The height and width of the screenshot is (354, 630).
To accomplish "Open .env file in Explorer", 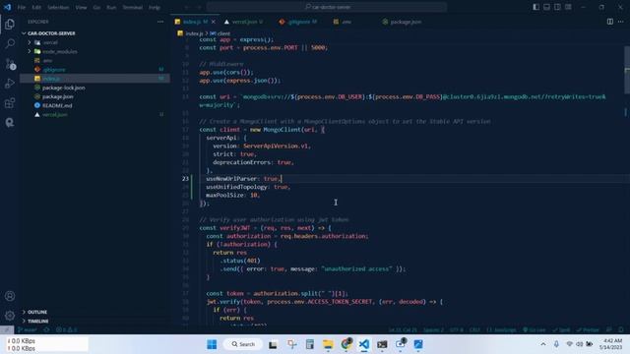I will (x=94, y=61).
